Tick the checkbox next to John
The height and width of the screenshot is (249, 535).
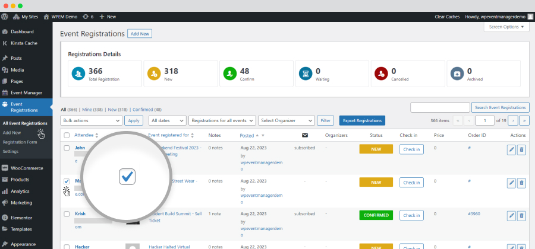pos(67,148)
